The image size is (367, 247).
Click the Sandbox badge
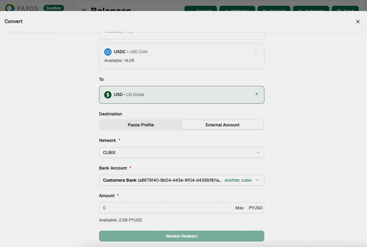click(54, 8)
